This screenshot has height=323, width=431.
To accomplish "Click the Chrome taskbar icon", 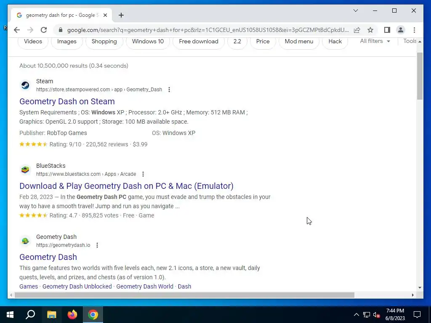I will [x=93, y=315].
